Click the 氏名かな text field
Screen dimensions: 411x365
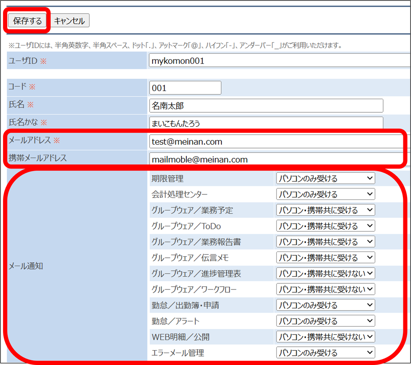click(x=266, y=123)
